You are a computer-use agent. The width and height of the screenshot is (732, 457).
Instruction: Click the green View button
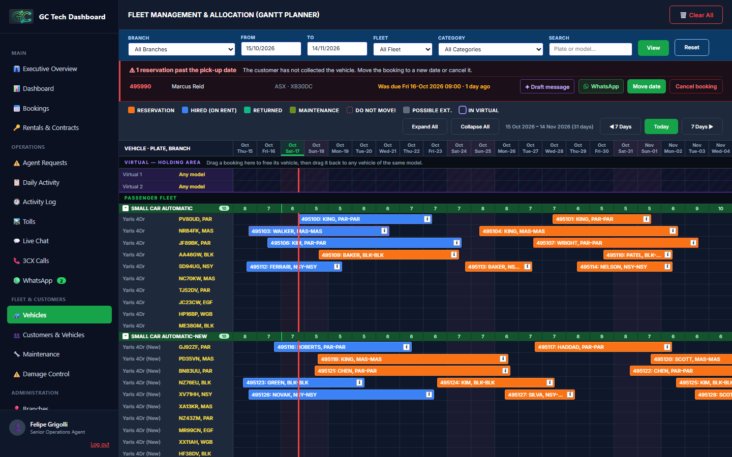tap(653, 48)
